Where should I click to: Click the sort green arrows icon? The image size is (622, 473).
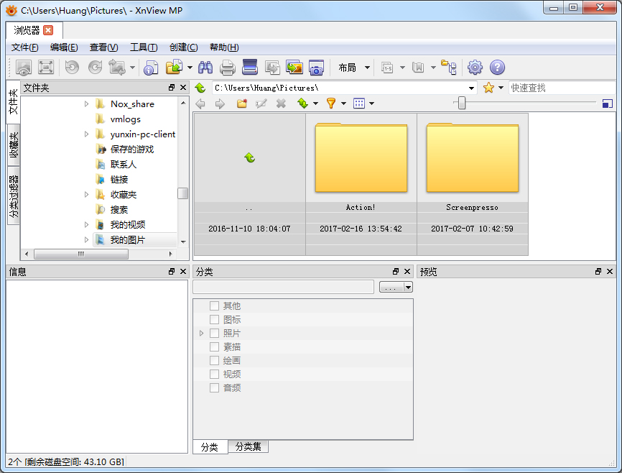click(x=303, y=104)
